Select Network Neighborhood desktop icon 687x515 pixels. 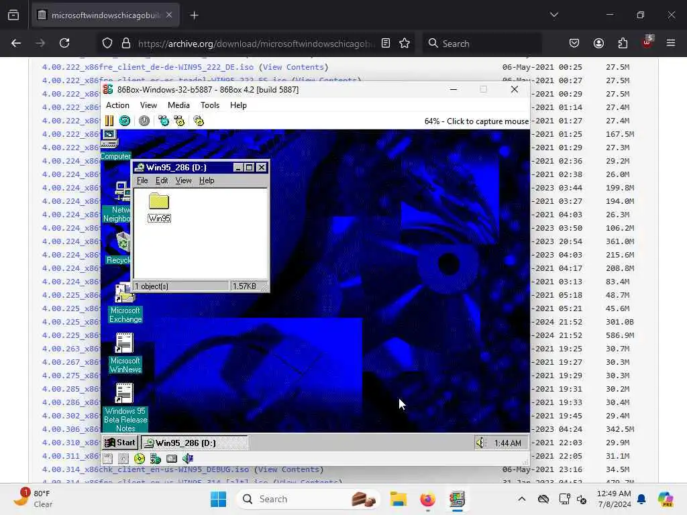click(117, 201)
